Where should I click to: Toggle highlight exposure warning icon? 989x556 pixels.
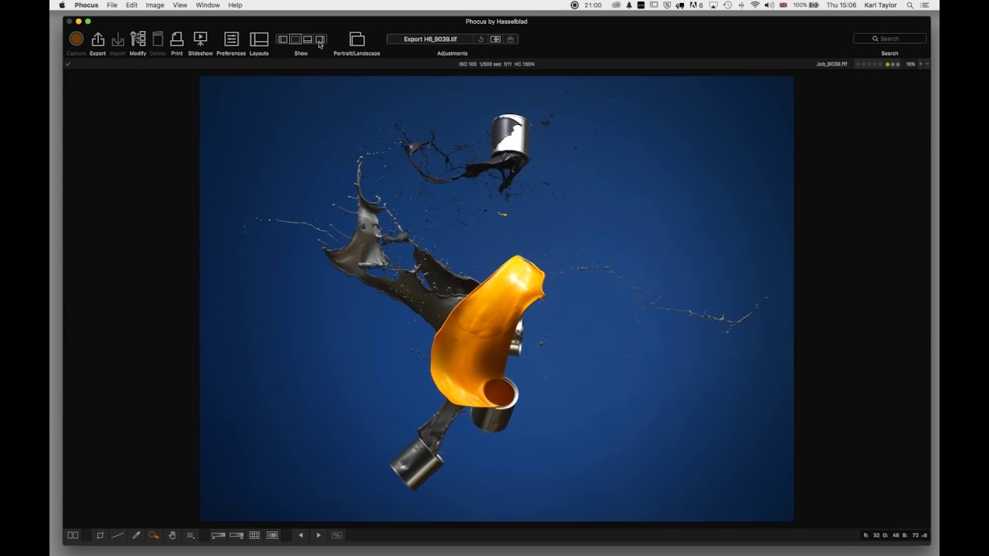coord(236,535)
